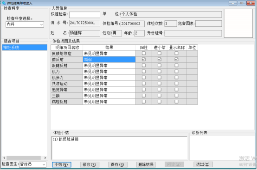Viewport: 257px width, 170px height.
Task: Select the 膝反射 result cell 减弱
Action: tap(109, 60)
